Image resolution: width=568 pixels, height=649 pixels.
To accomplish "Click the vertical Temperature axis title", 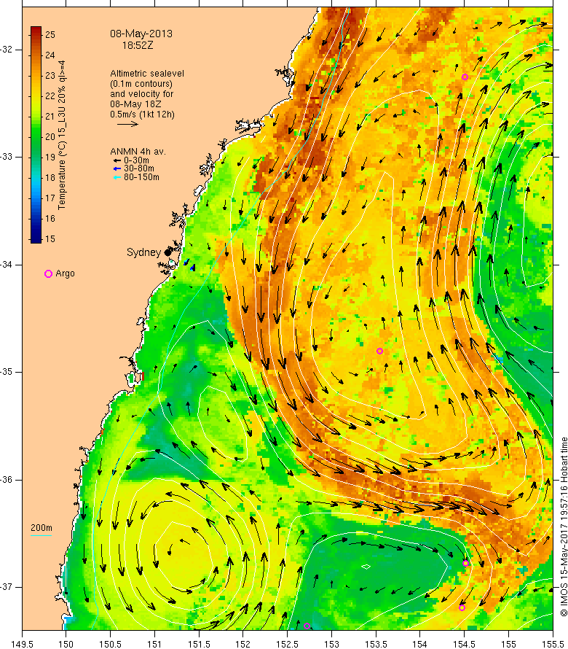I will tap(62, 135).
